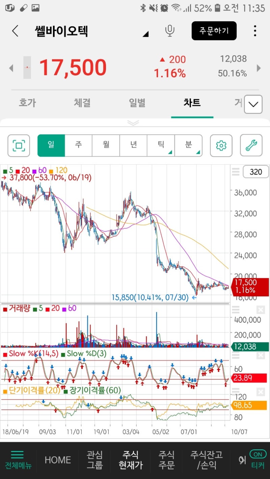270x479 pixels.
Task: Tap the 장기이격률(60) legend label
Action: click(x=92, y=390)
